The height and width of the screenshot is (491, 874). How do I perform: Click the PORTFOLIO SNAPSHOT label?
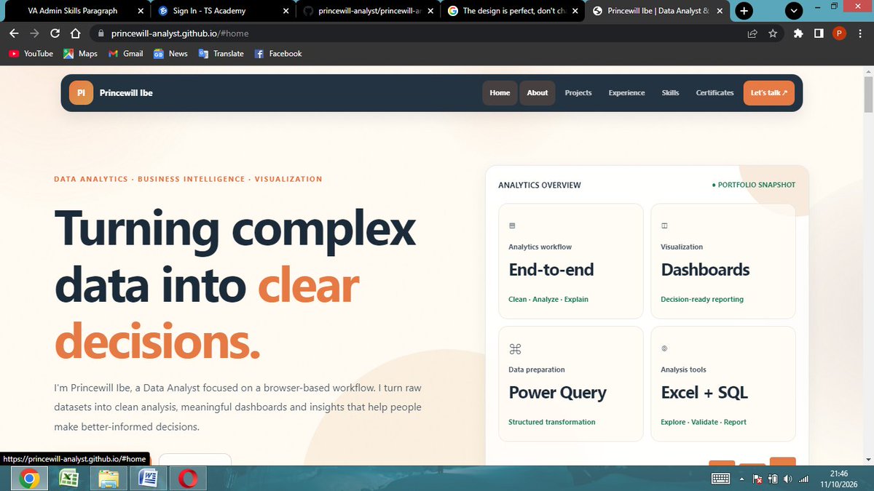(x=754, y=185)
